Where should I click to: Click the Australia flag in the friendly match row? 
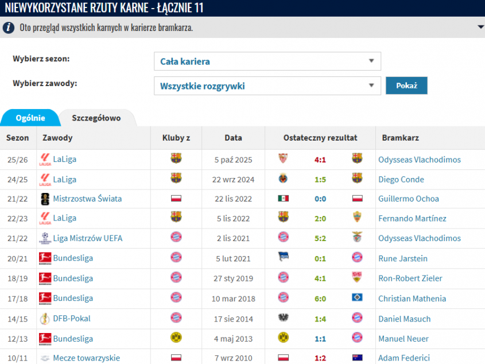(357, 358)
